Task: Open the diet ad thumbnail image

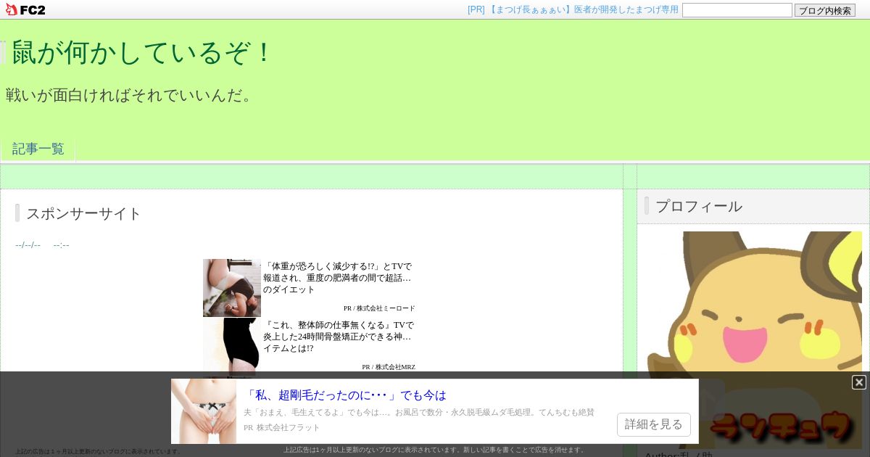Action: [231, 288]
